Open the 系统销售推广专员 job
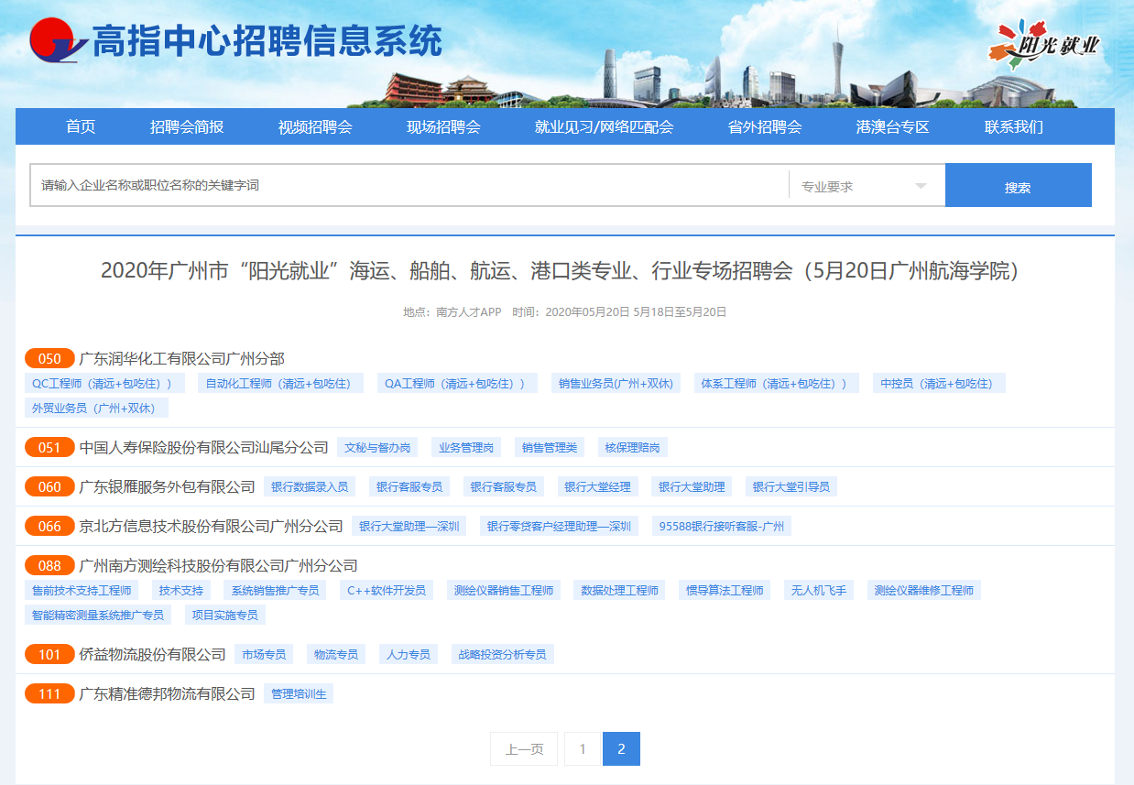The image size is (1134, 785). click(x=275, y=590)
